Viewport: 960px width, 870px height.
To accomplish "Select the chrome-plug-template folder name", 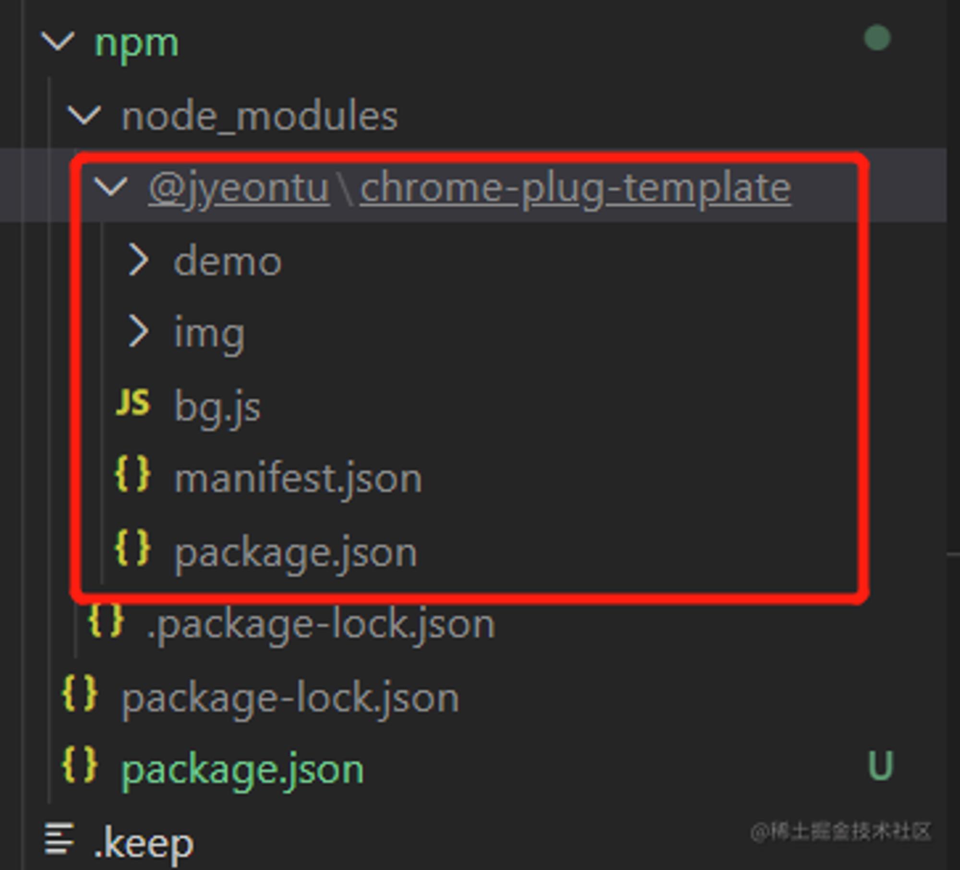I will pos(576,188).
